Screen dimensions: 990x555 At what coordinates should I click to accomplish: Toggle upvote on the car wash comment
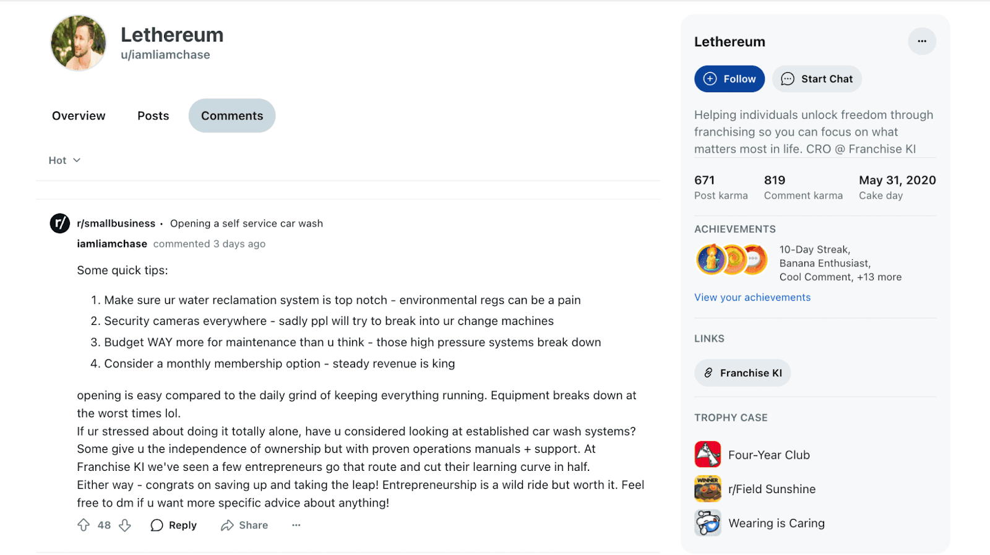pyautogui.click(x=84, y=525)
